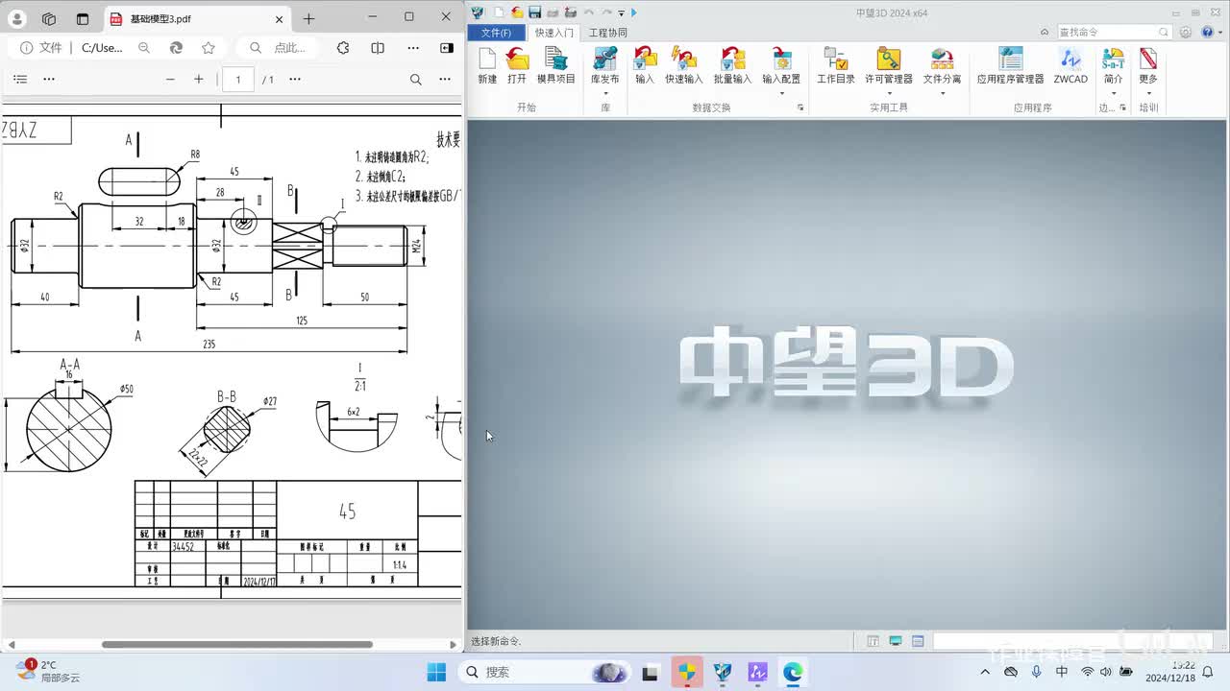Click Edge workspaces button
The height and width of the screenshot is (691, 1230).
(49, 18)
